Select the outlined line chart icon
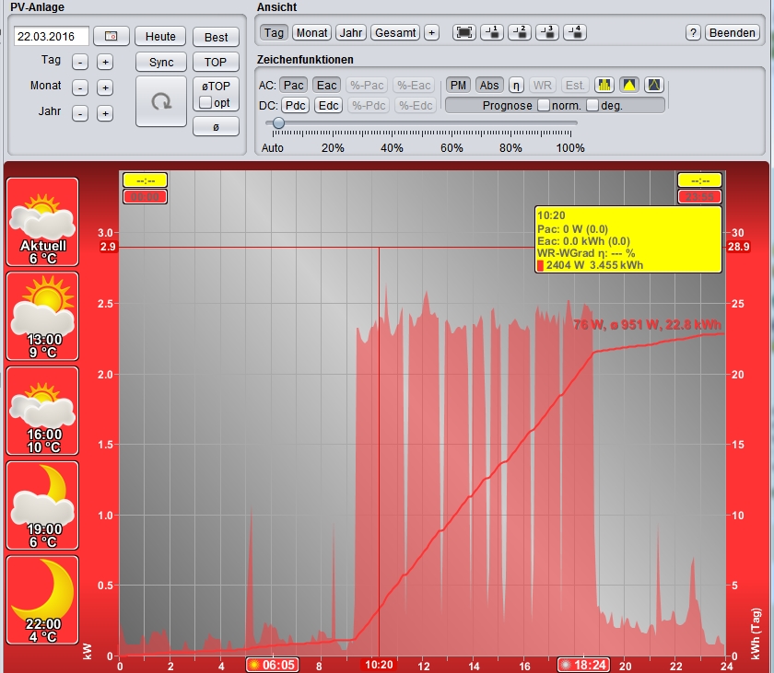This screenshot has height=673, width=774. 653,85
